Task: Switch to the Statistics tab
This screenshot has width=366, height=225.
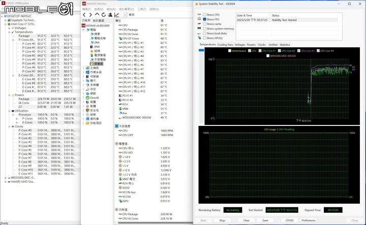Action: click(285, 45)
